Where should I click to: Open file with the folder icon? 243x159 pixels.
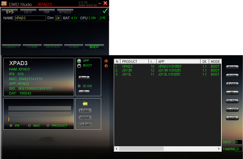pos(85,103)
